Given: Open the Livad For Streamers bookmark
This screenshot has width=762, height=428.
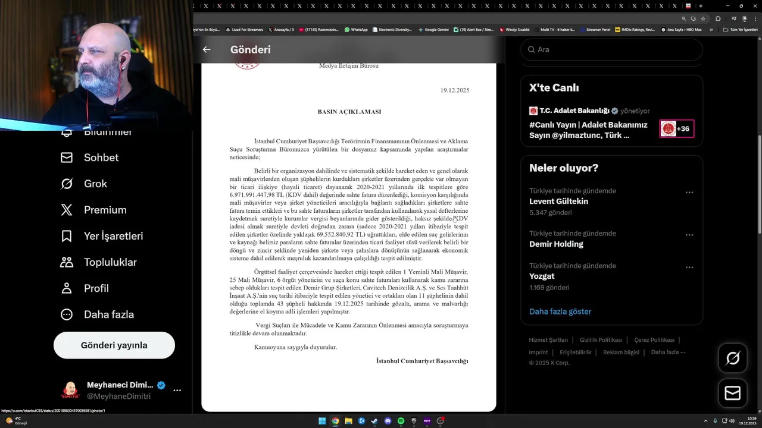Looking at the screenshot, I should pos(244,29).
